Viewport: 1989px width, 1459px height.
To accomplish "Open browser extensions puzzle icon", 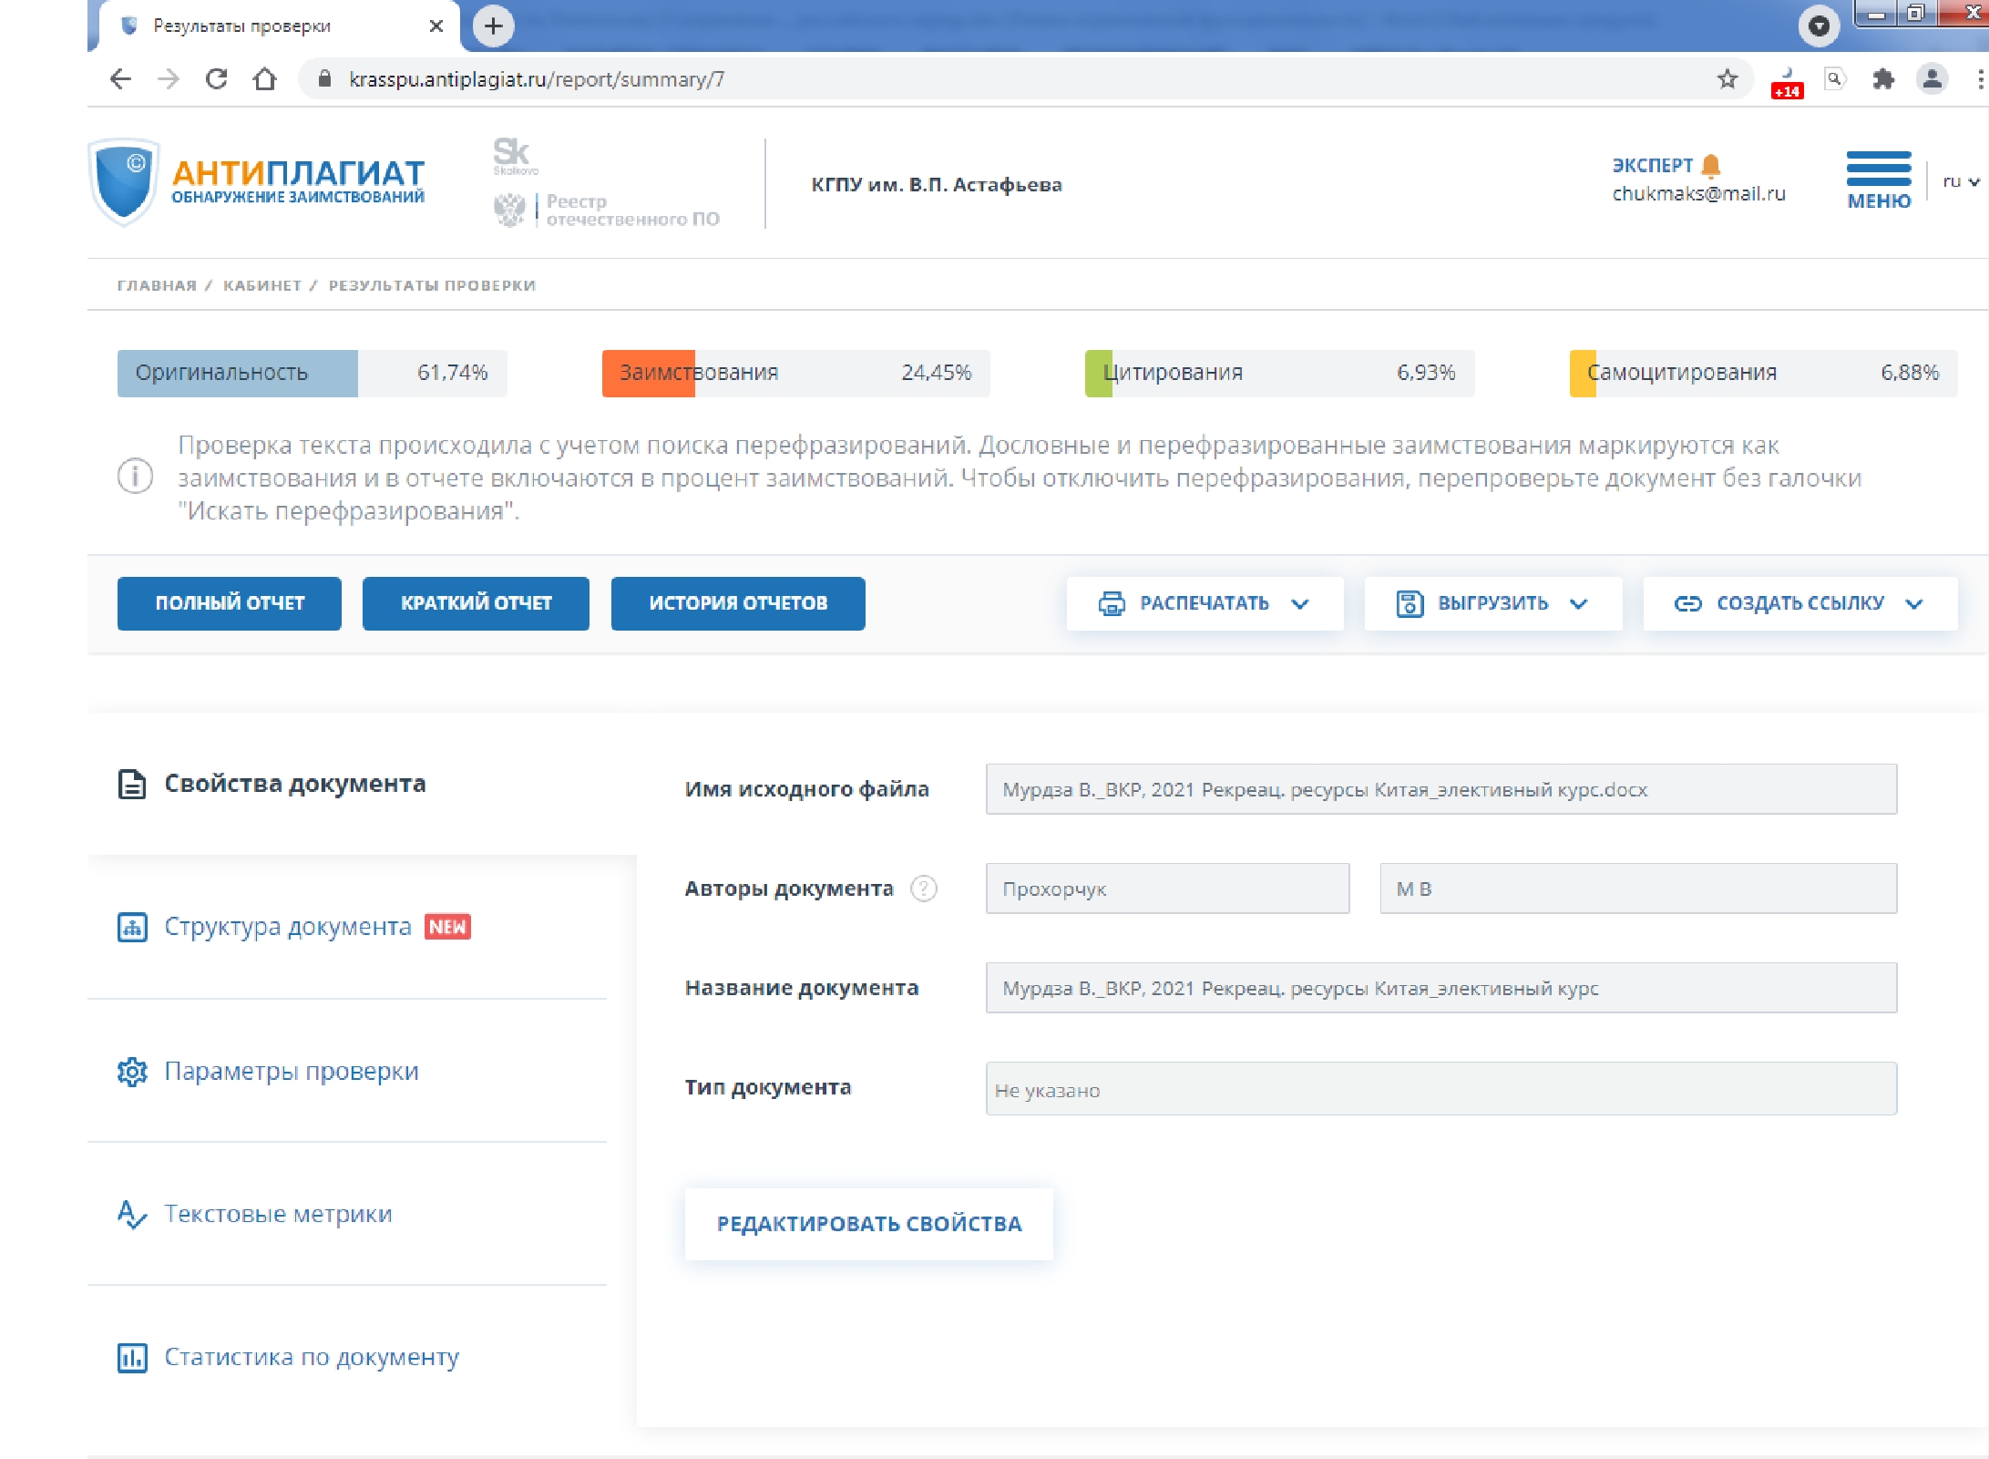I will [1882, 79].
